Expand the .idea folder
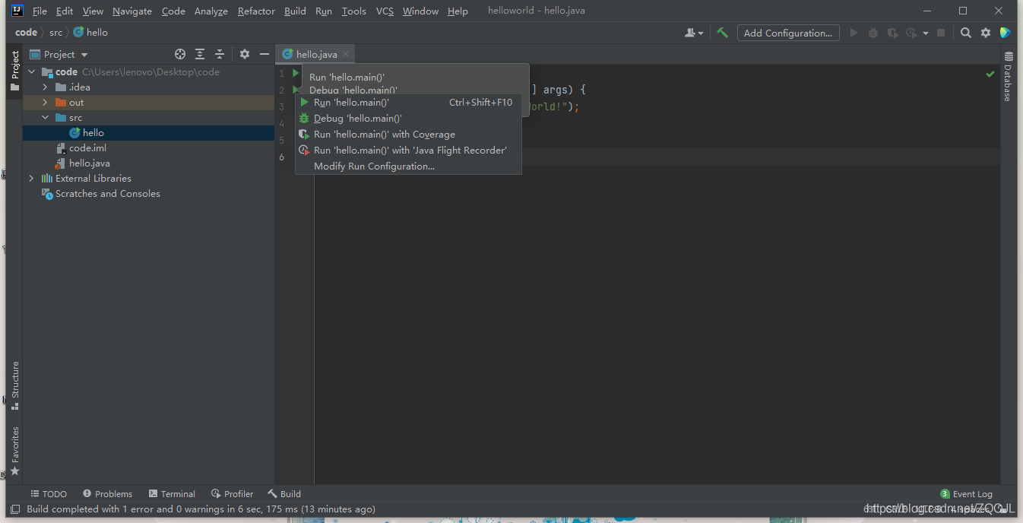Screen dimensions: 1023x523 [46, 87]
